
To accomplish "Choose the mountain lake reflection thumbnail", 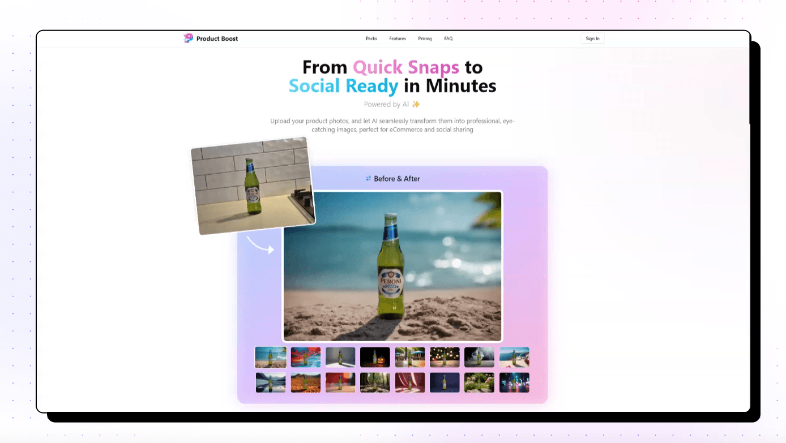I will click(x=271, y=382).
